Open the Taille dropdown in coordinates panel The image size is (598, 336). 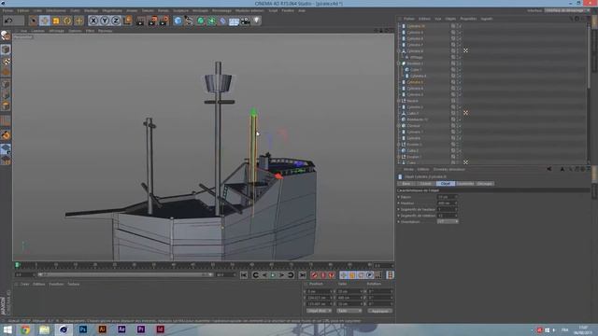coord(349,311)
